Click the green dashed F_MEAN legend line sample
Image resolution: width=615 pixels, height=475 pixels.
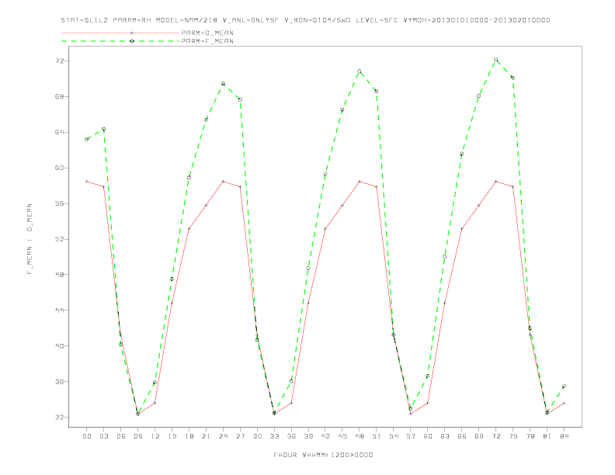120,41
